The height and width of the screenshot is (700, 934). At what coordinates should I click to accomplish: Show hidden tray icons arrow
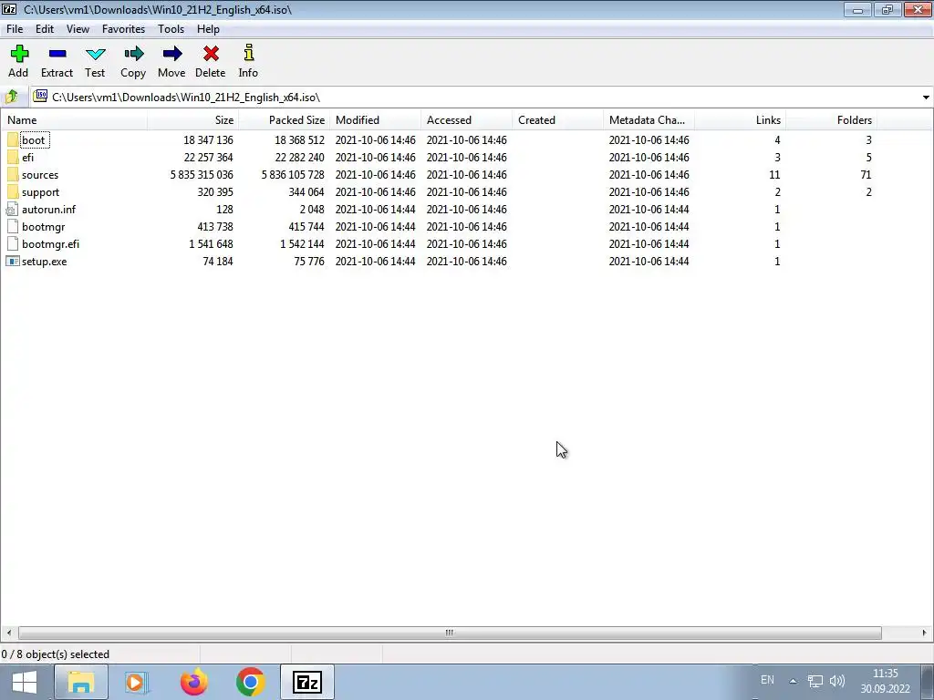coord(793,681)
